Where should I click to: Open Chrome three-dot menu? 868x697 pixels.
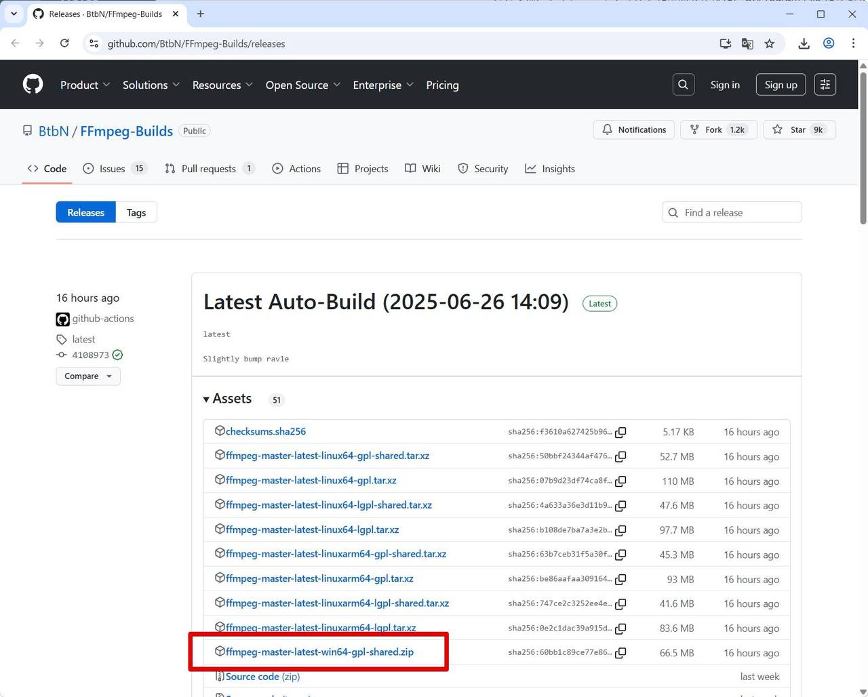(853, 43)
